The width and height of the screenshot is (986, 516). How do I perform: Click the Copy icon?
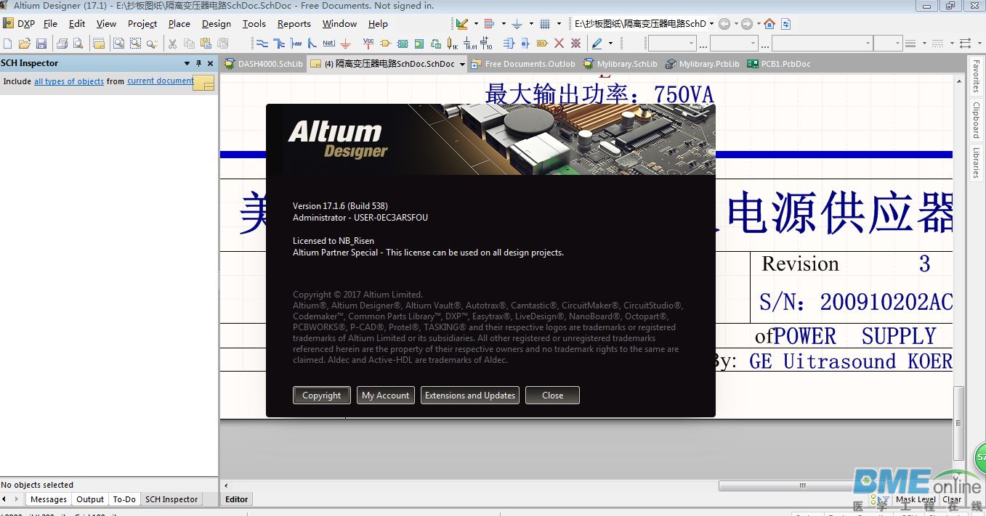pos(188,44)
